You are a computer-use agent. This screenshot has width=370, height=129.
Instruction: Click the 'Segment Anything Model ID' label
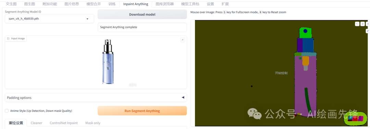[23, 12]
